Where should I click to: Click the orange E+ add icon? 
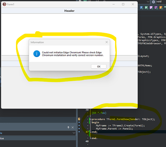(x=161, y=8)
